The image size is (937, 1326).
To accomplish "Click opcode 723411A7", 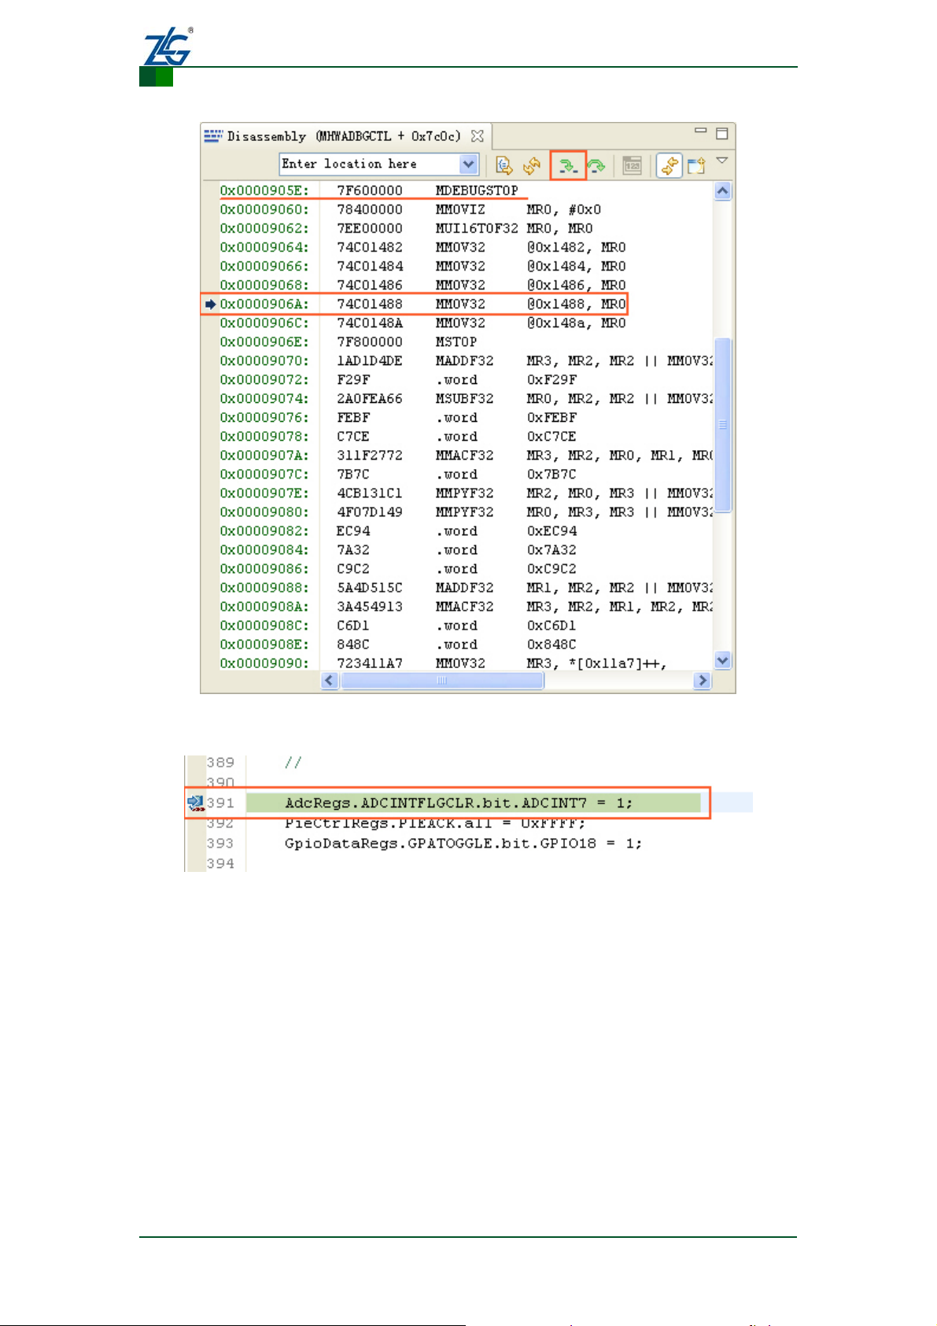I will 370,663.
